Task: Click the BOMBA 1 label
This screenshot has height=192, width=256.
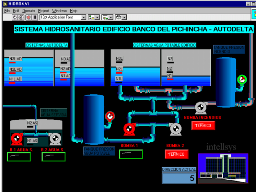Action: [x=129, y=145]
